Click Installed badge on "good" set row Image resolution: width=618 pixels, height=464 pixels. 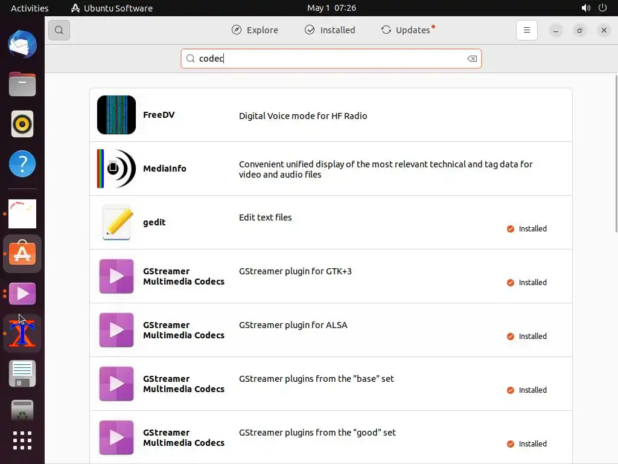coord(526,443)
